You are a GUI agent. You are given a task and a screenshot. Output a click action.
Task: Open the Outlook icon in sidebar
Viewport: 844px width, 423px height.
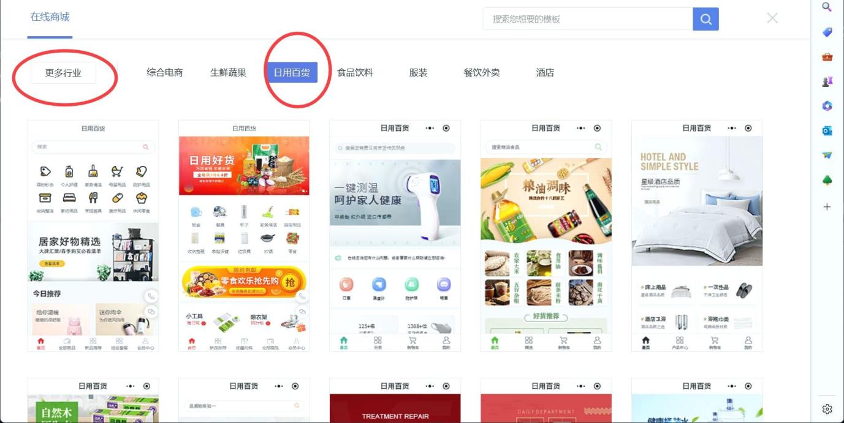point(827,130)
